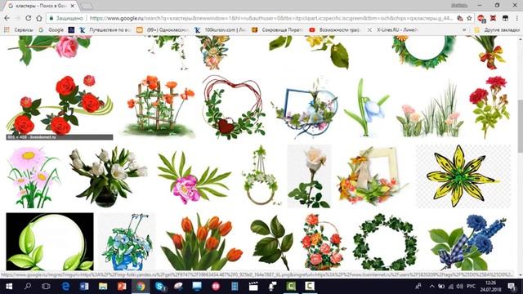The height and width of the screenshot is (294, 523).
Task: Open the browser home page icon
Action: click(x=39, y=18)
